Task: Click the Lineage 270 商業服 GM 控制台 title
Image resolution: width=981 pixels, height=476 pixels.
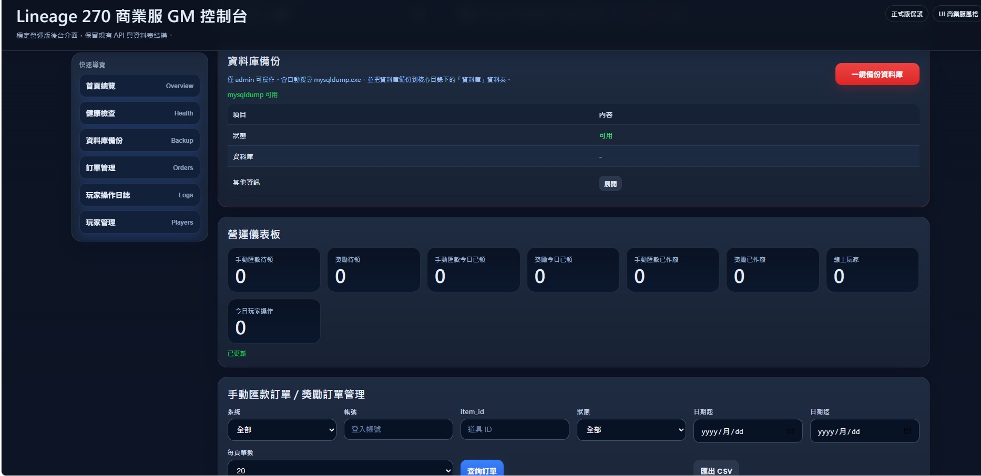Action: coord(131,16)
